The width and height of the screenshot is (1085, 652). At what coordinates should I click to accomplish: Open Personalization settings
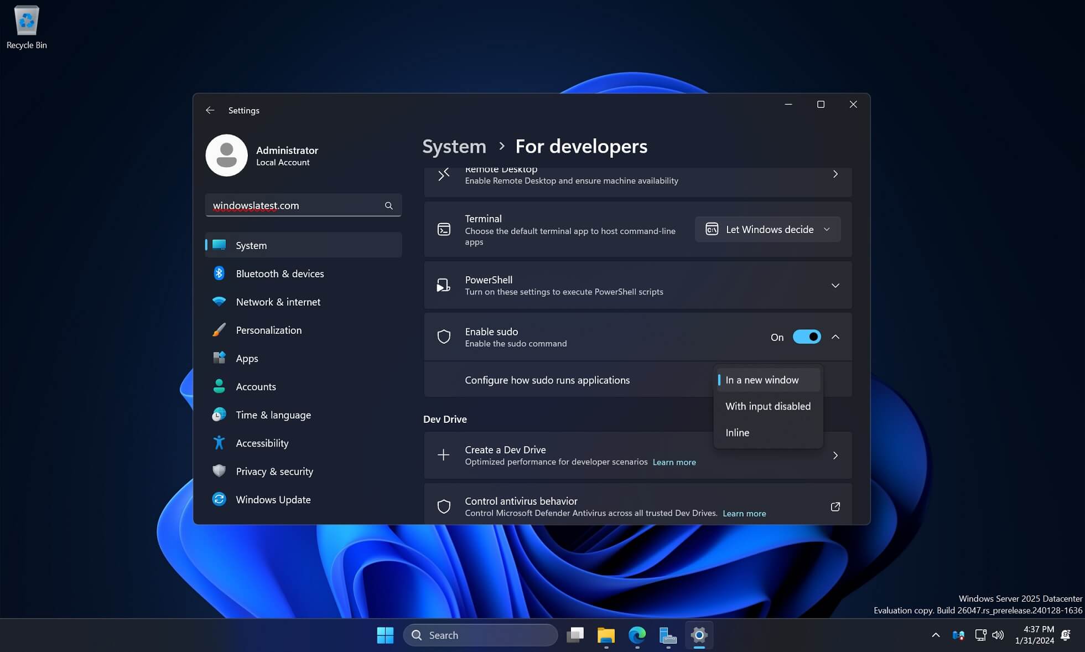(269, 329)
